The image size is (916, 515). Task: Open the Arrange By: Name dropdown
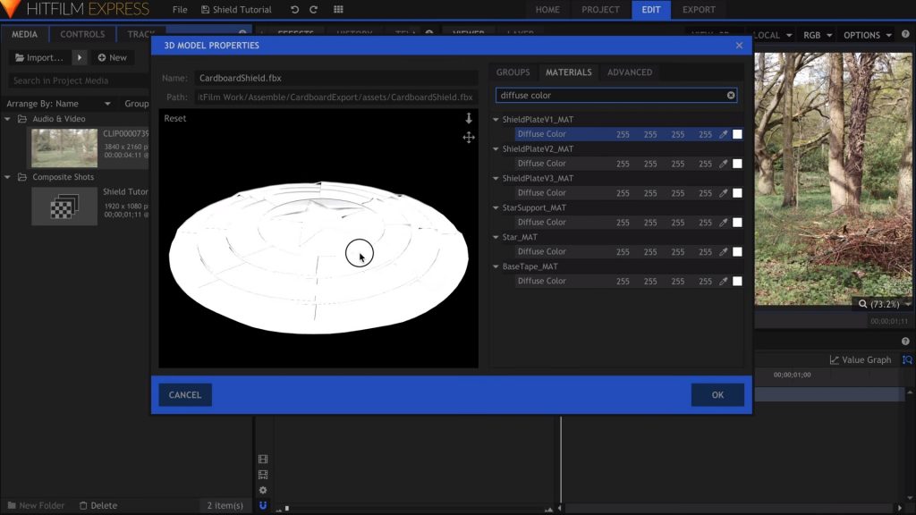coord(59,104)
